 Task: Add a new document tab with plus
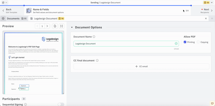[212, 18]
